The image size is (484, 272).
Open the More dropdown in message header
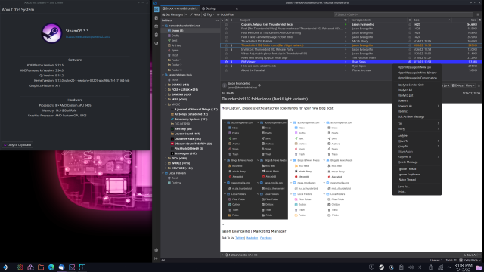click(470, 85)
